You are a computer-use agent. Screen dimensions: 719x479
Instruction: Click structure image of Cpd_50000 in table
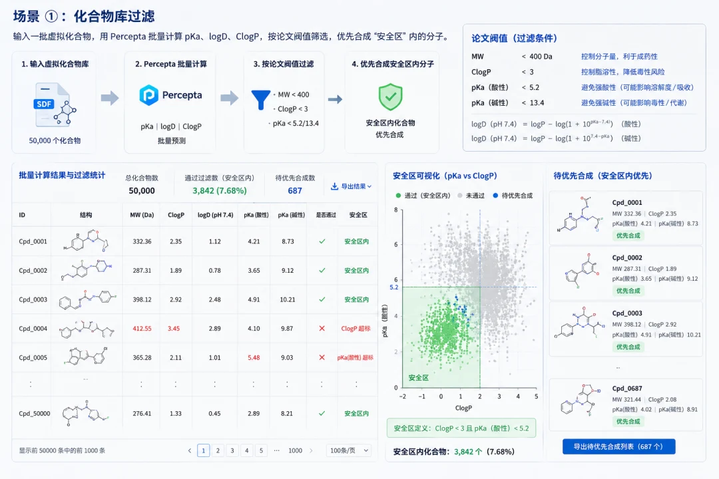pos(86,413)
